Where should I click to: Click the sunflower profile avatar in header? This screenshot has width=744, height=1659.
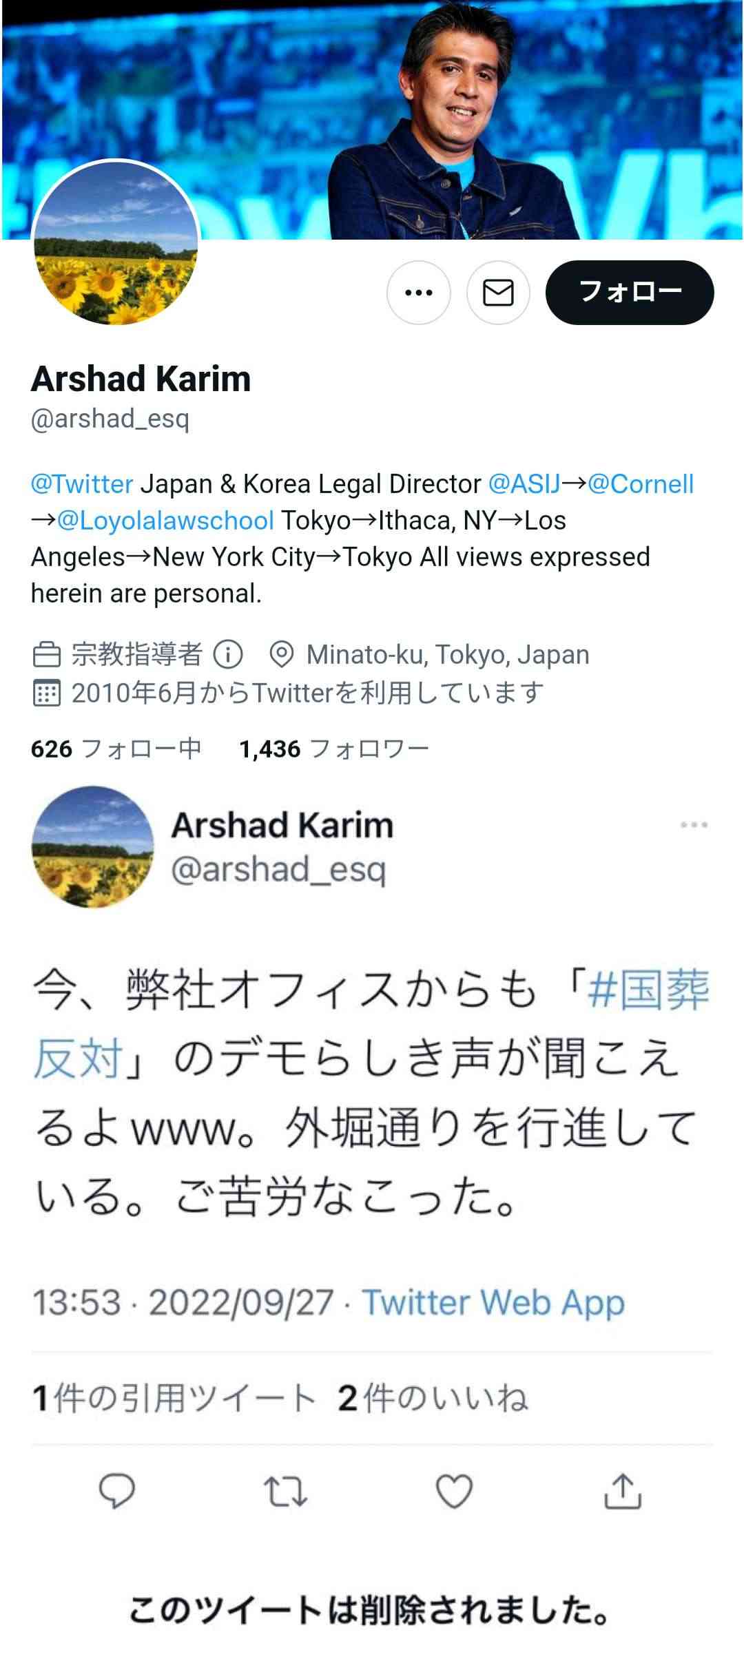pos(116,242)
